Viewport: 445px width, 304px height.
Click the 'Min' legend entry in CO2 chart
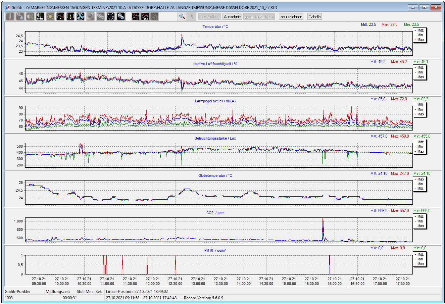click(x=419, y=221)
